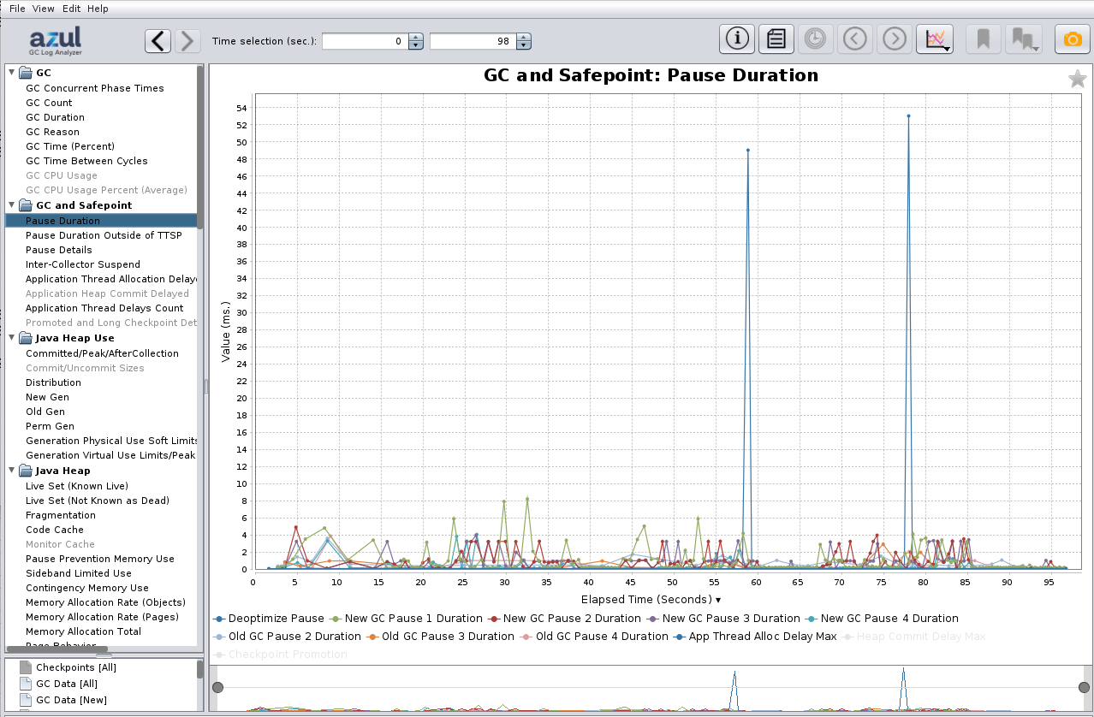
Task: Open the Help menu
Action: (98, 9)
